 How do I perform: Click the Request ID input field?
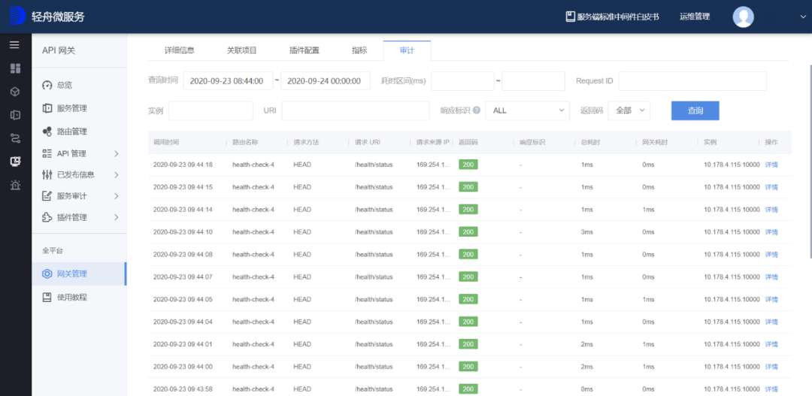coord(692,80)
